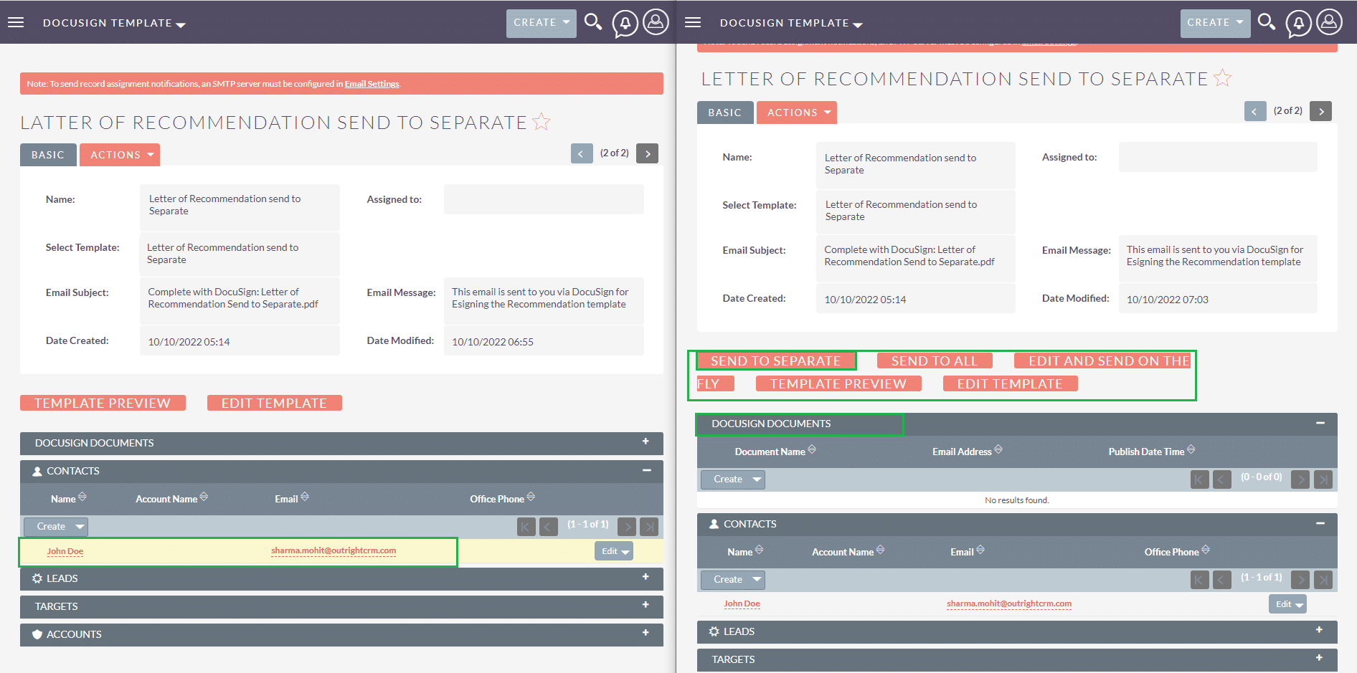Open notifications bell in left window
Screen dimensions: 1357x673
(625, 24)
